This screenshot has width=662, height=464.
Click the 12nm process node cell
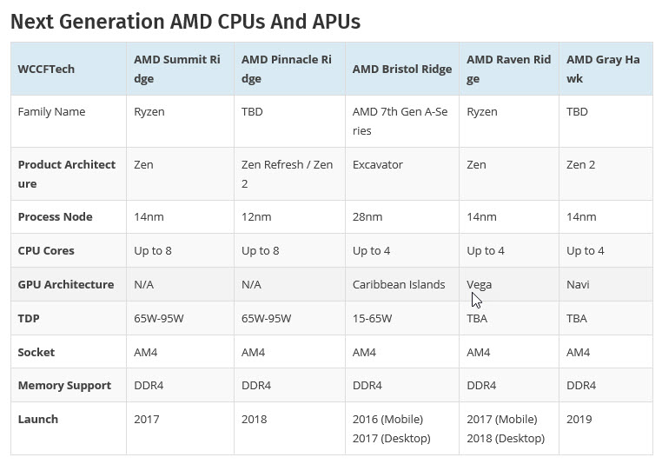tap(256, 216)
